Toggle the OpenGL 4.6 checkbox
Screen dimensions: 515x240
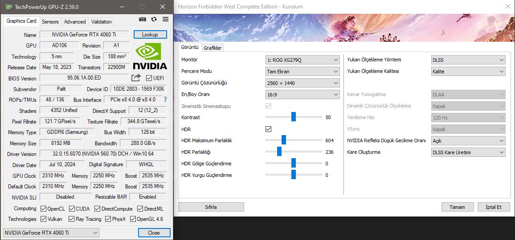coord(133,219)
